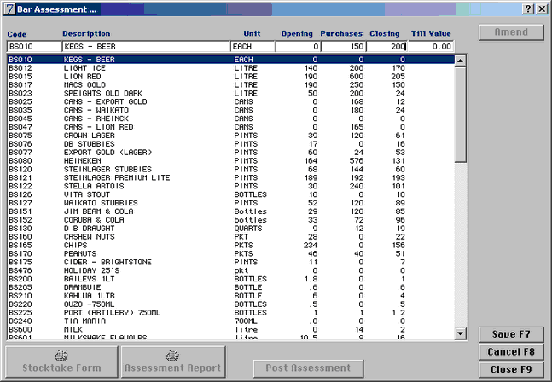Select the CANS - EXPORT GOLD row
Screen dimensions: 552x382
pyautogui.click(x=231, y=101)
